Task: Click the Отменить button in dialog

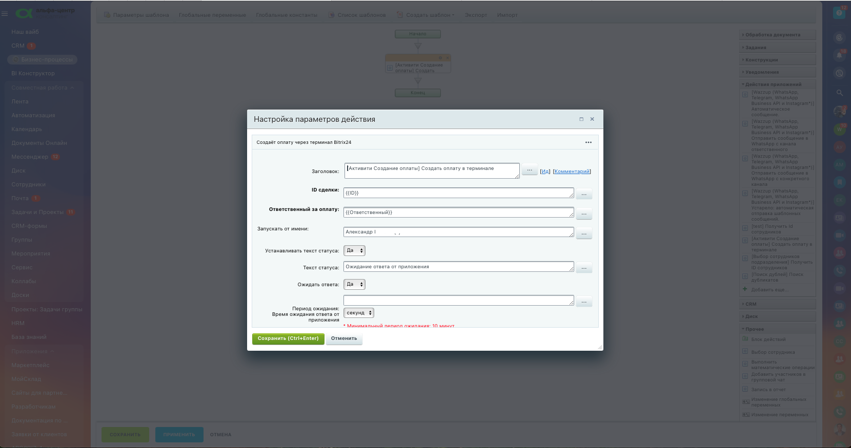Action: [344, 338]
